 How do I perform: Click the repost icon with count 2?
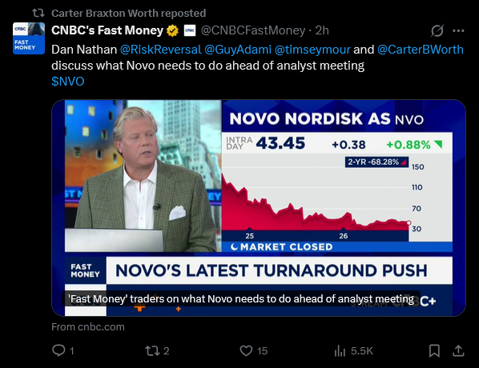coord(152,350)
